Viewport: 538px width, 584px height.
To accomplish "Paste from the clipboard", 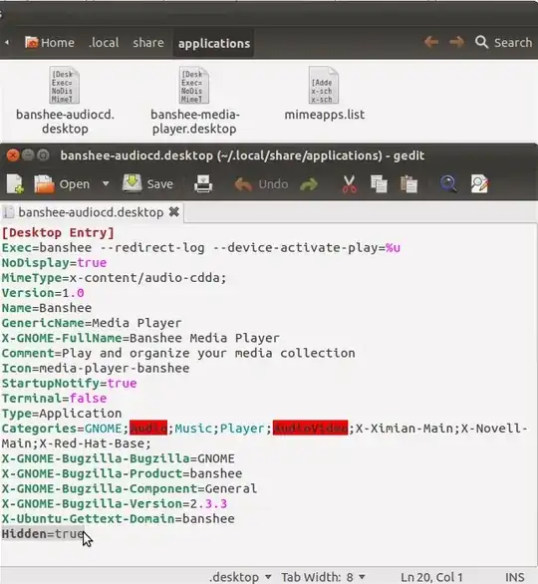I will 408,184.
